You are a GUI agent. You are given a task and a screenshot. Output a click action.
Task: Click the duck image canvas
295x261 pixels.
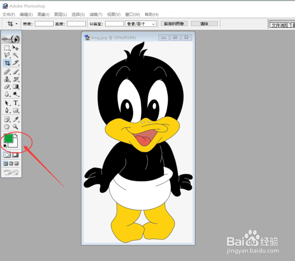pos(138,142)
